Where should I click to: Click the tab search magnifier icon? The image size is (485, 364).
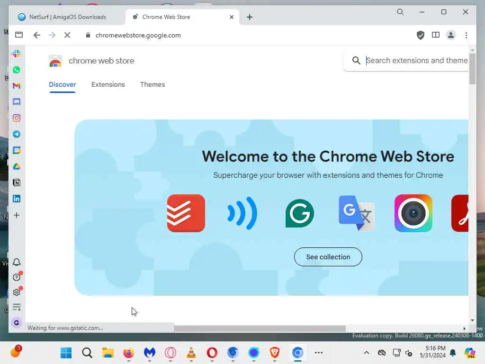pos(400,12)
